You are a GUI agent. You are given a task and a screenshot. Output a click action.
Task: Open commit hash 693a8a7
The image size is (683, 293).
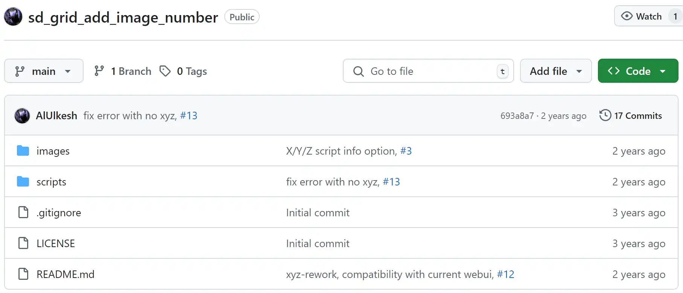tap(517, 116)
